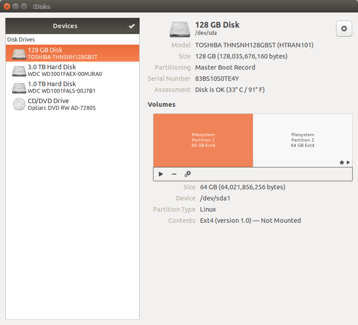Select the 128 GB Disk drive icon
358x325 pixels.
pyautogui.click(x=19, y=54)
